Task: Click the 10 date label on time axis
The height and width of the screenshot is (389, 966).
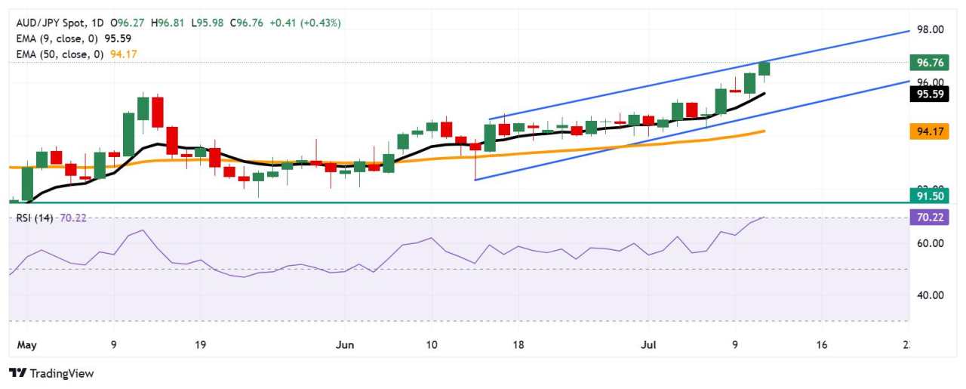Action: pyautogui.click(x=431, y=345)
